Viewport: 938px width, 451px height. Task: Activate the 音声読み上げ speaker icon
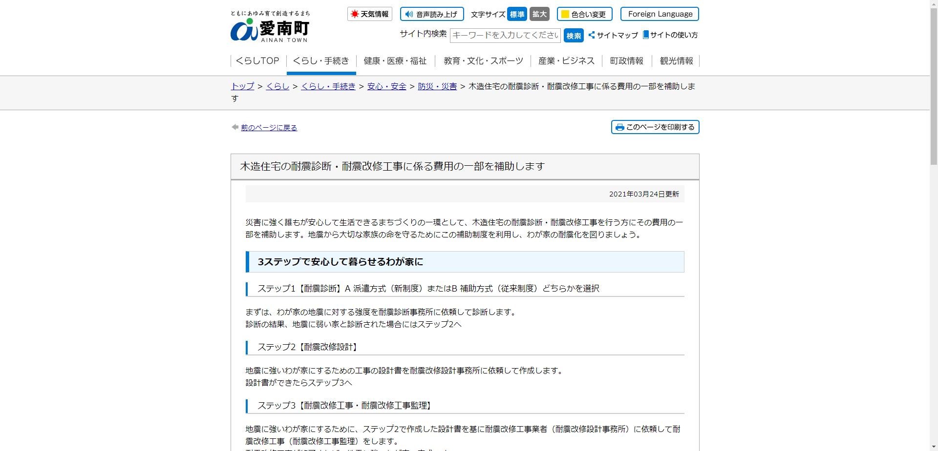tap(409, 14)
